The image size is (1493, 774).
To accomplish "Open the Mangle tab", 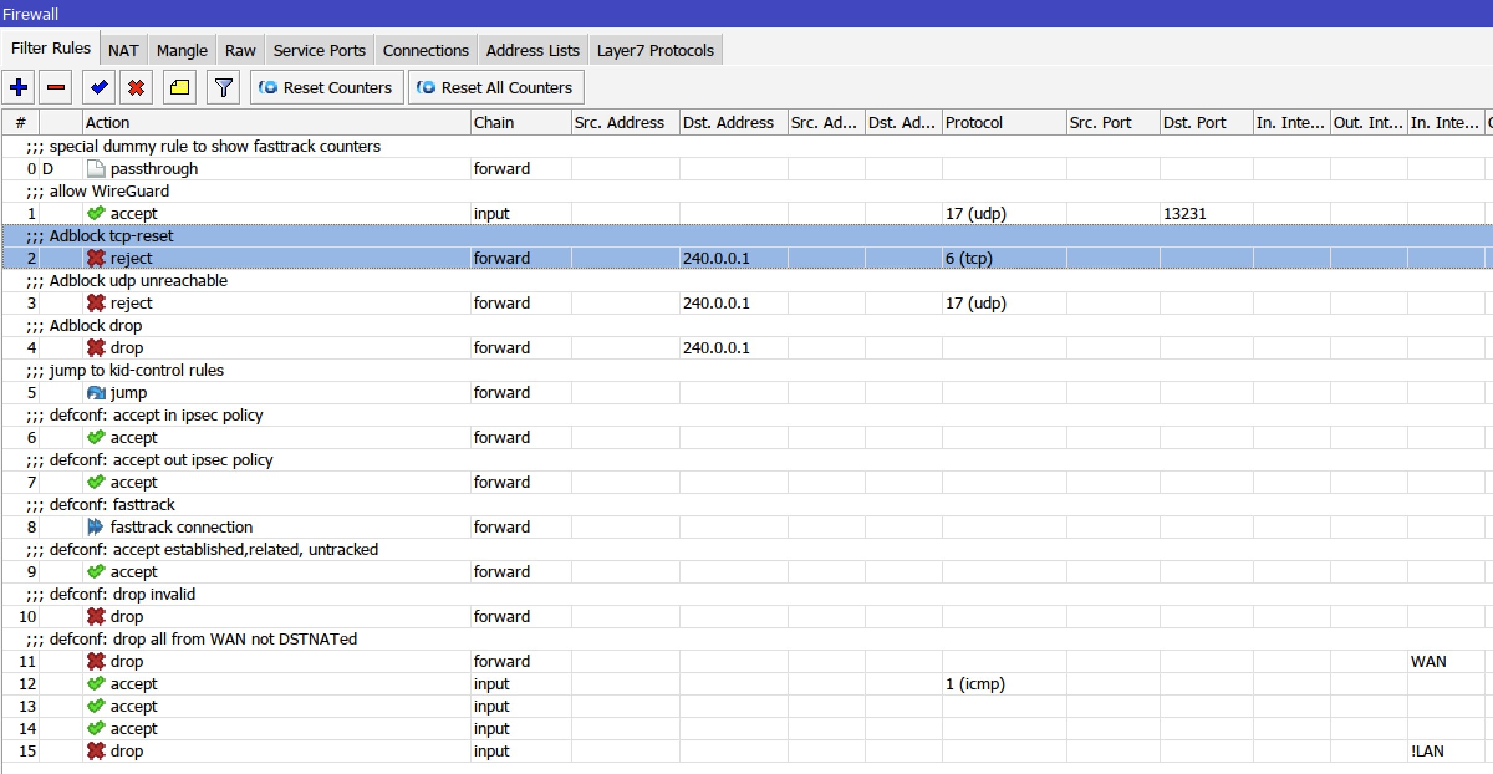I will click(181, 50).
